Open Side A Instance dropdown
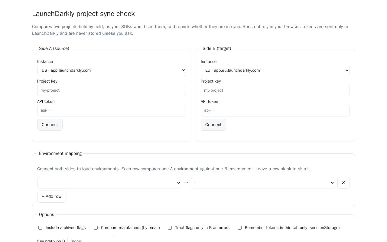This screenshot has height=242, width=387. (x=112, y=70)
